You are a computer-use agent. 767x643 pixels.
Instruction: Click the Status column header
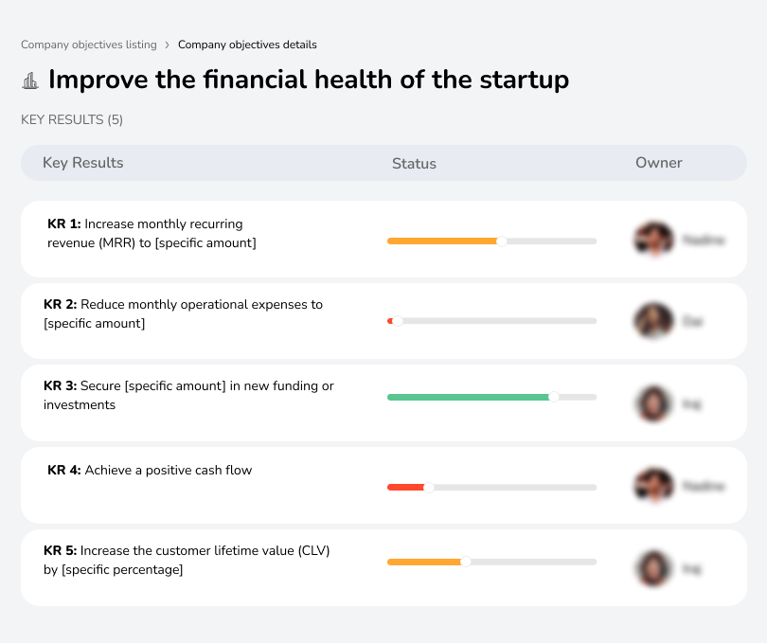coord(414,163)
